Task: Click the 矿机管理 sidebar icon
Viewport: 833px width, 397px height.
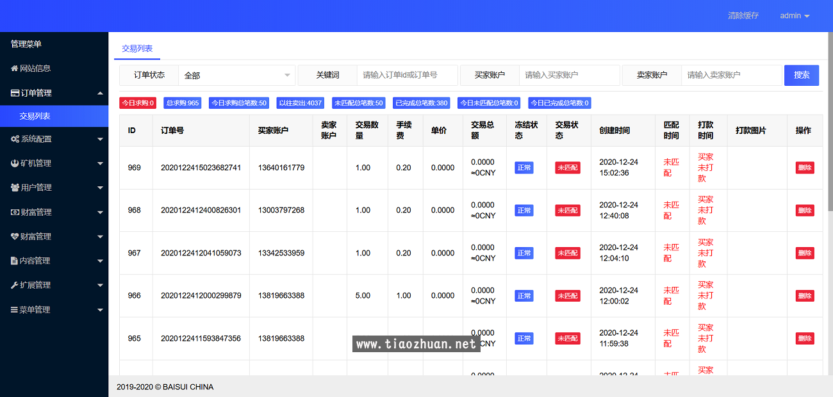Action: click(x=15, y=163)
